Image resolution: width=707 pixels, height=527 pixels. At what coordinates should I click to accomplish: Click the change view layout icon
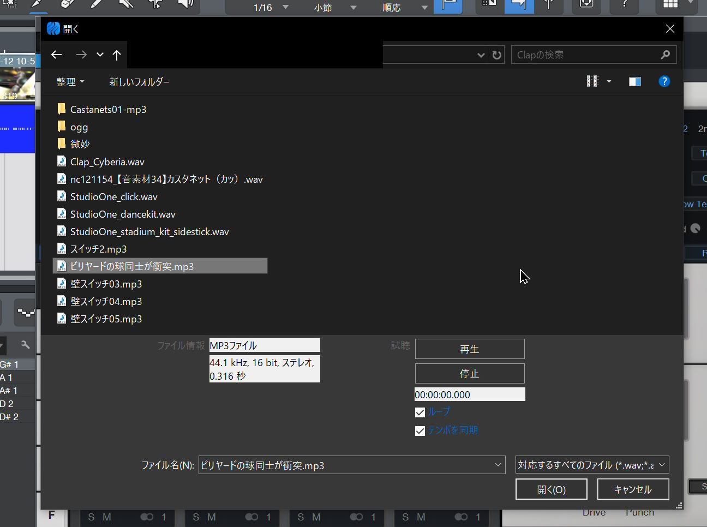(592, 81)
